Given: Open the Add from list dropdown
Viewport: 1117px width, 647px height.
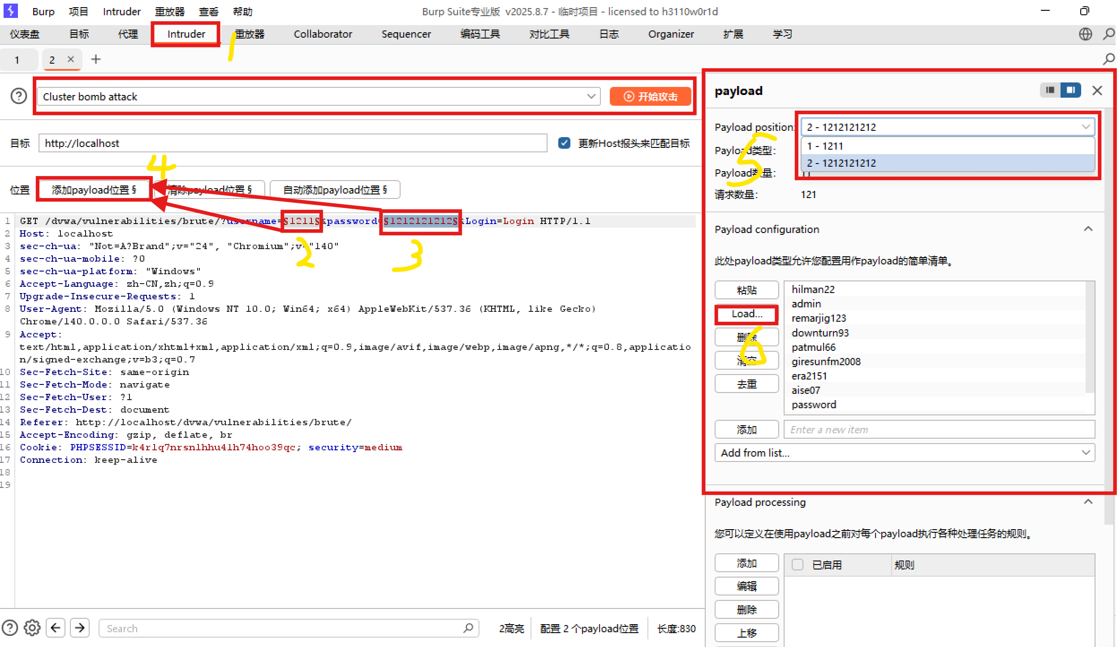Looking at the screenshot, I should [905, 453].
